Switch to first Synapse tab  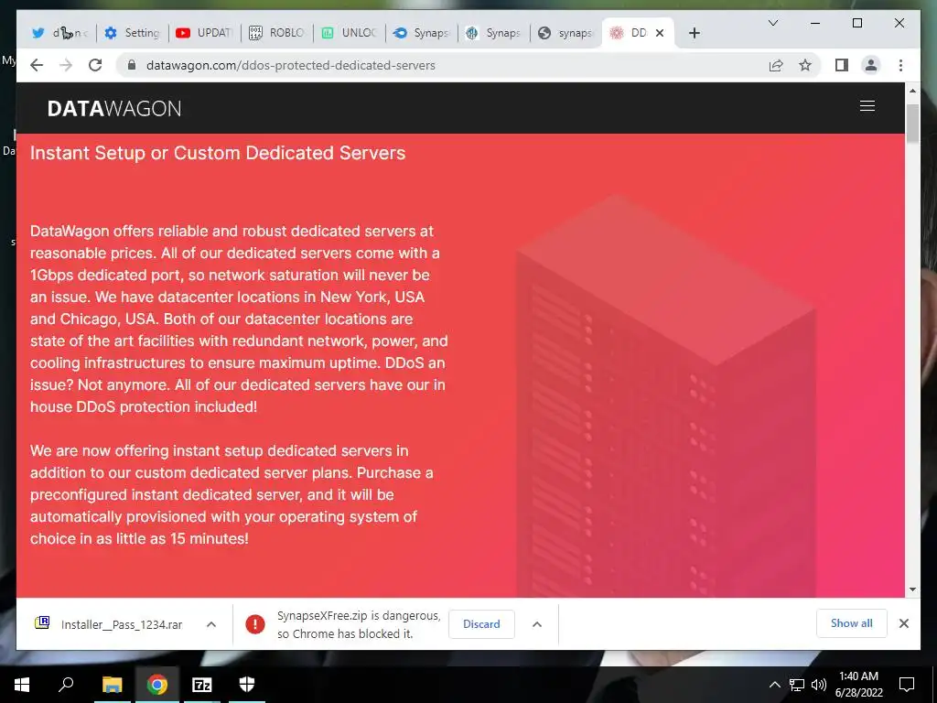(x=421, y=33)
